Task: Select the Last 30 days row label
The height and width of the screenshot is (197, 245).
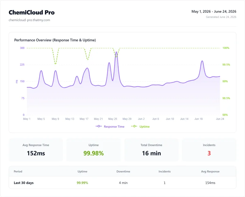Action: [24, 183]
